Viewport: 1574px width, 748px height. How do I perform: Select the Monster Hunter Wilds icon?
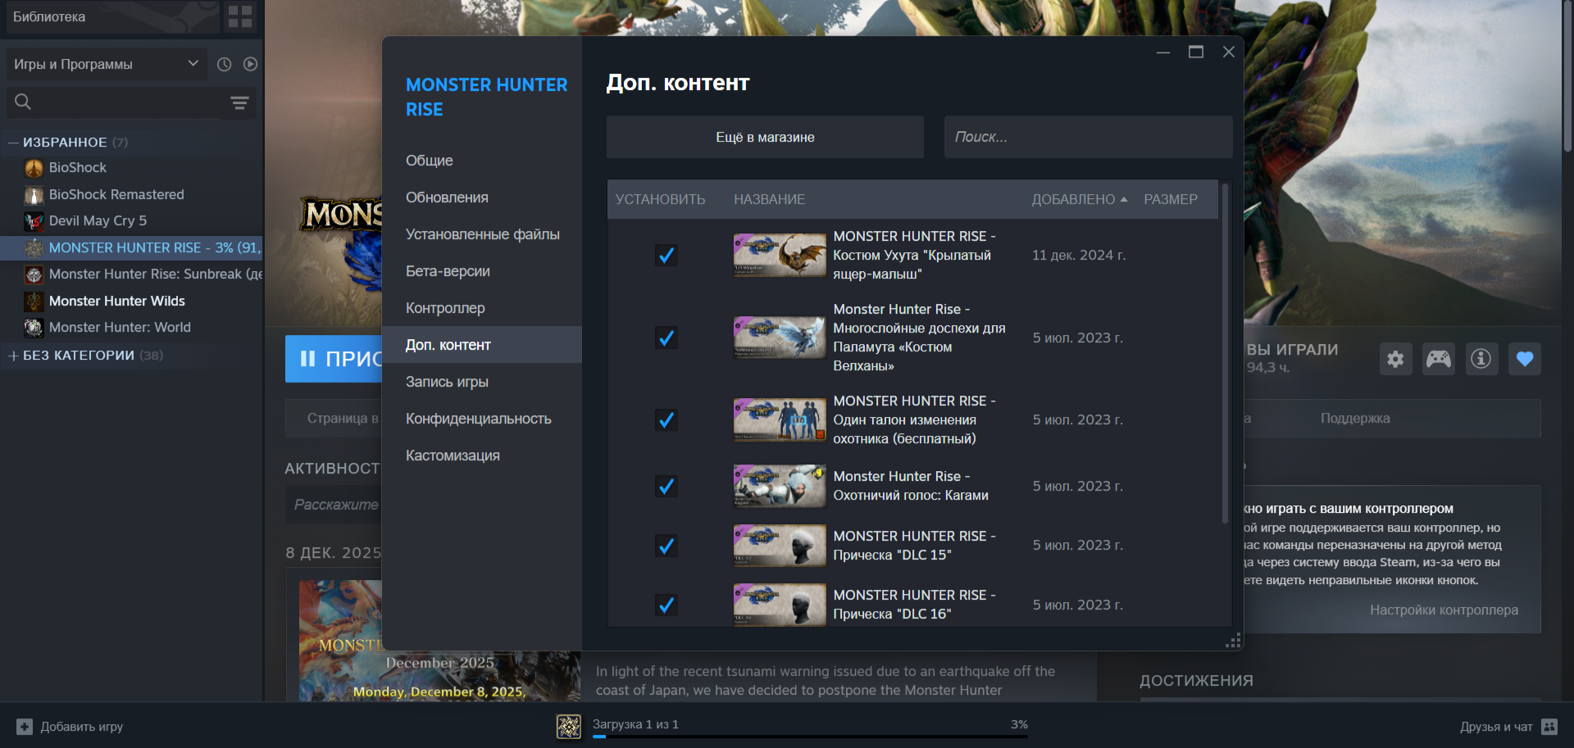pyautogui.click(x=34, y=301)
